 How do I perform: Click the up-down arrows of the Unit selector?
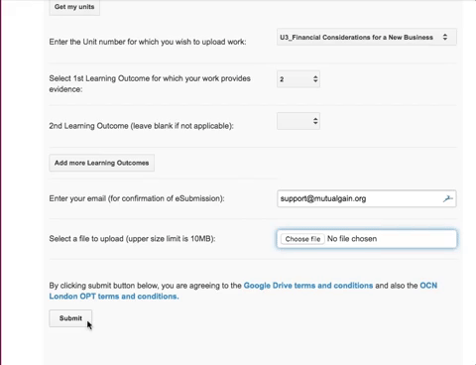tap(445, 37)
